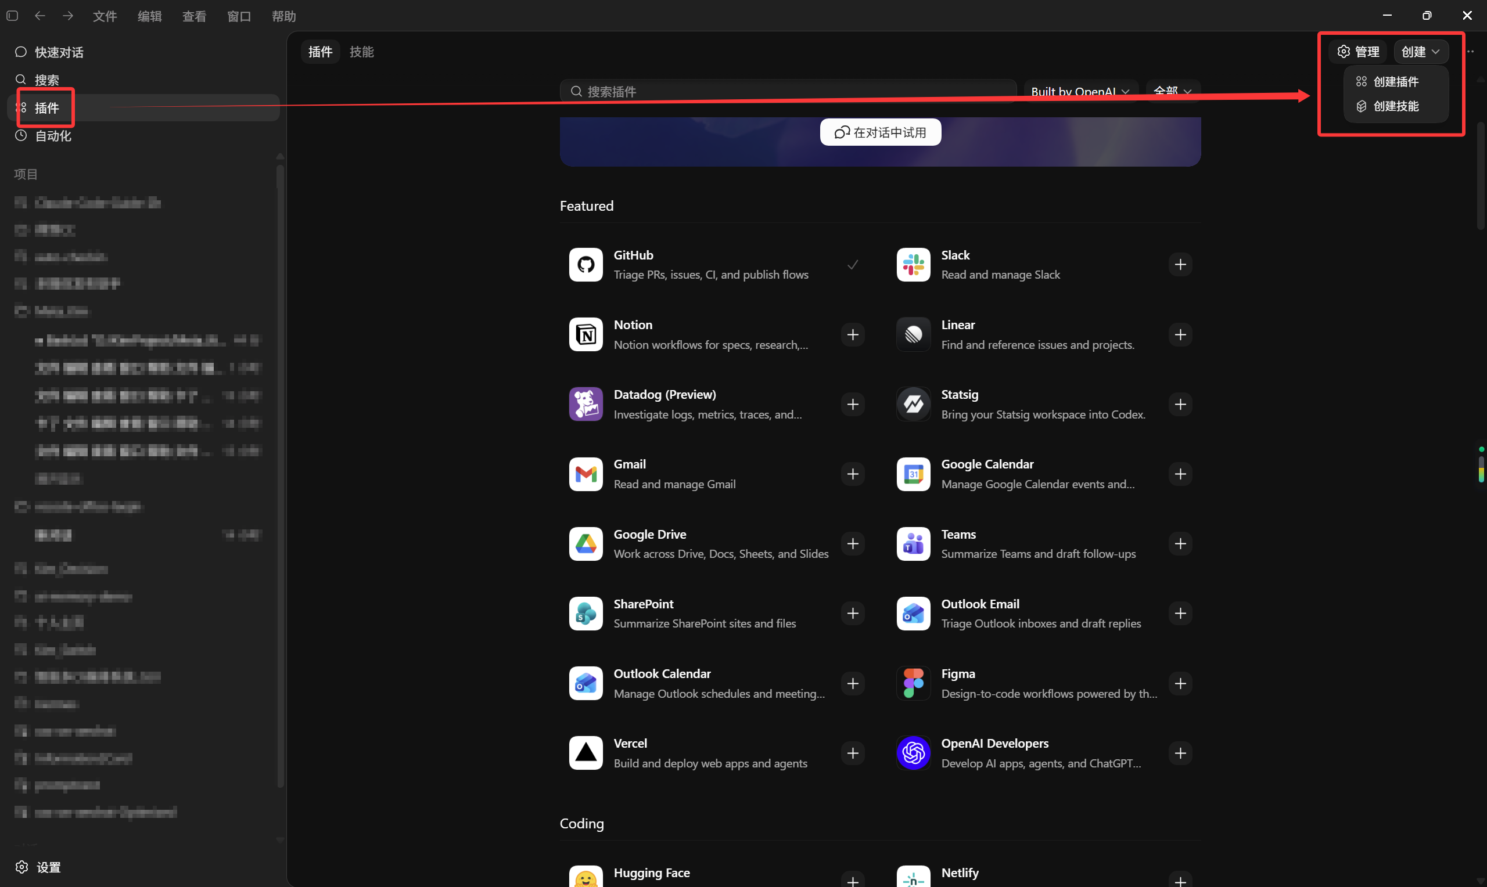The width and height of the screenshot is (1487, 887).
Task: Open the 文件 menu
Action: click(x=105, y=16)
